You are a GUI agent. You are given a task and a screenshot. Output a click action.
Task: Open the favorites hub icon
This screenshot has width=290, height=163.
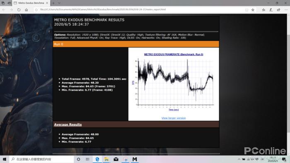coord(263,10)
